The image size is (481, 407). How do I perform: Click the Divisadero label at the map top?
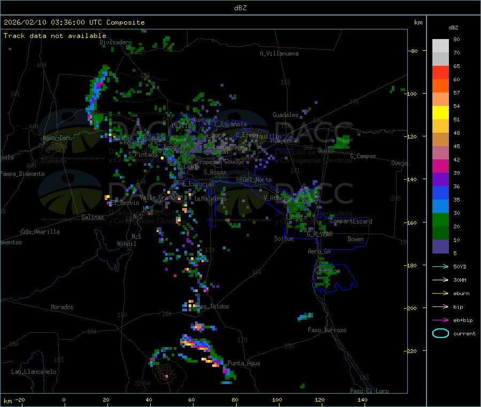pos(115,42)
